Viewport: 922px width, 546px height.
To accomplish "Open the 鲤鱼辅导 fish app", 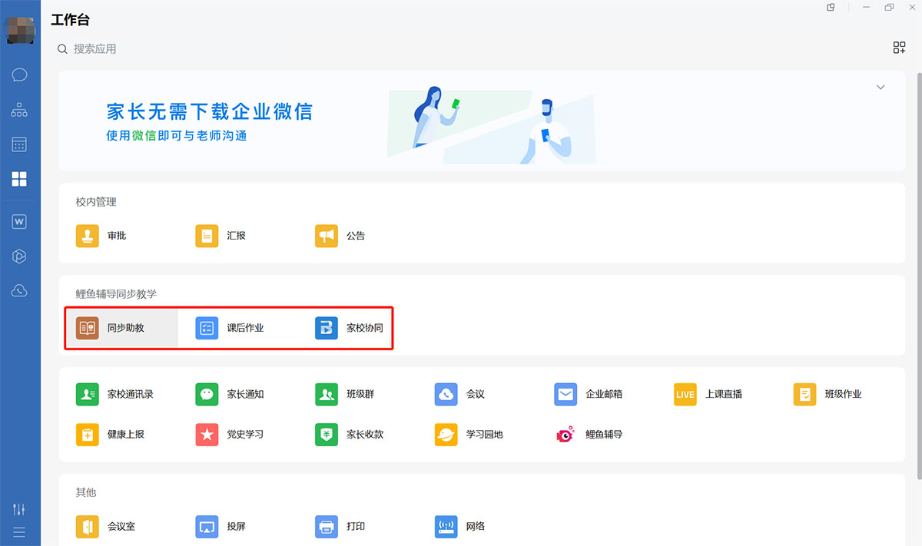I will coord(589,434).
